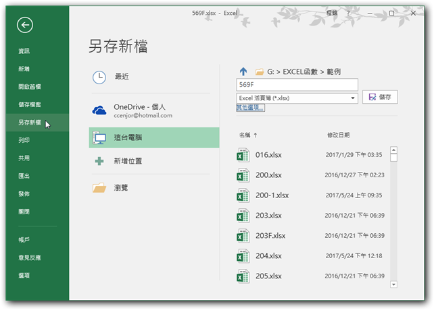
Task: Select file name 200-1.xlsx
Action: tap(272, 195)
